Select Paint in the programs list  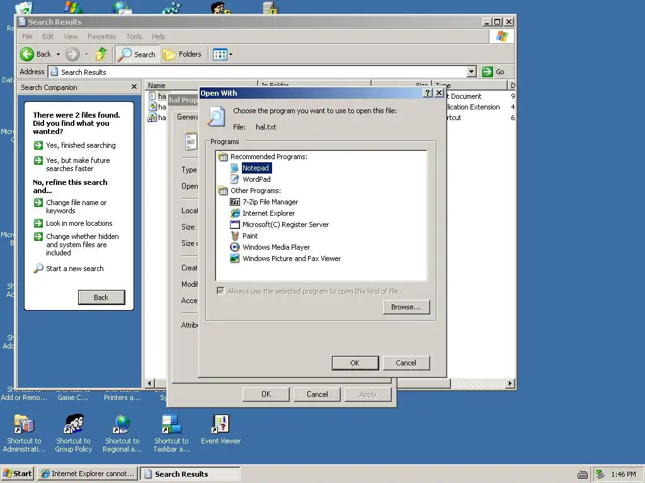[x=249, y=236]
